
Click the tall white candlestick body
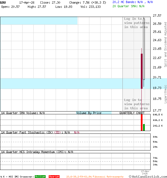pyautogui.click(x=144, y=49)
